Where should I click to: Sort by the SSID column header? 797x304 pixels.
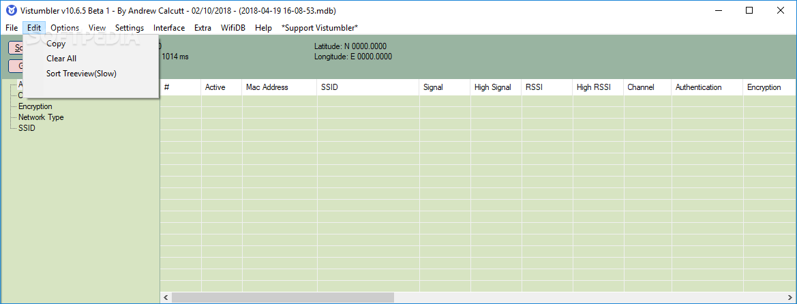click(368, 87)
